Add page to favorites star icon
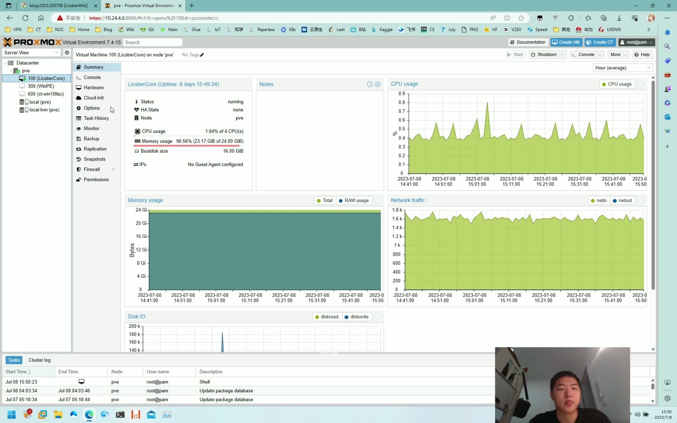Viewport: 677px width, 423px height. 521,18
